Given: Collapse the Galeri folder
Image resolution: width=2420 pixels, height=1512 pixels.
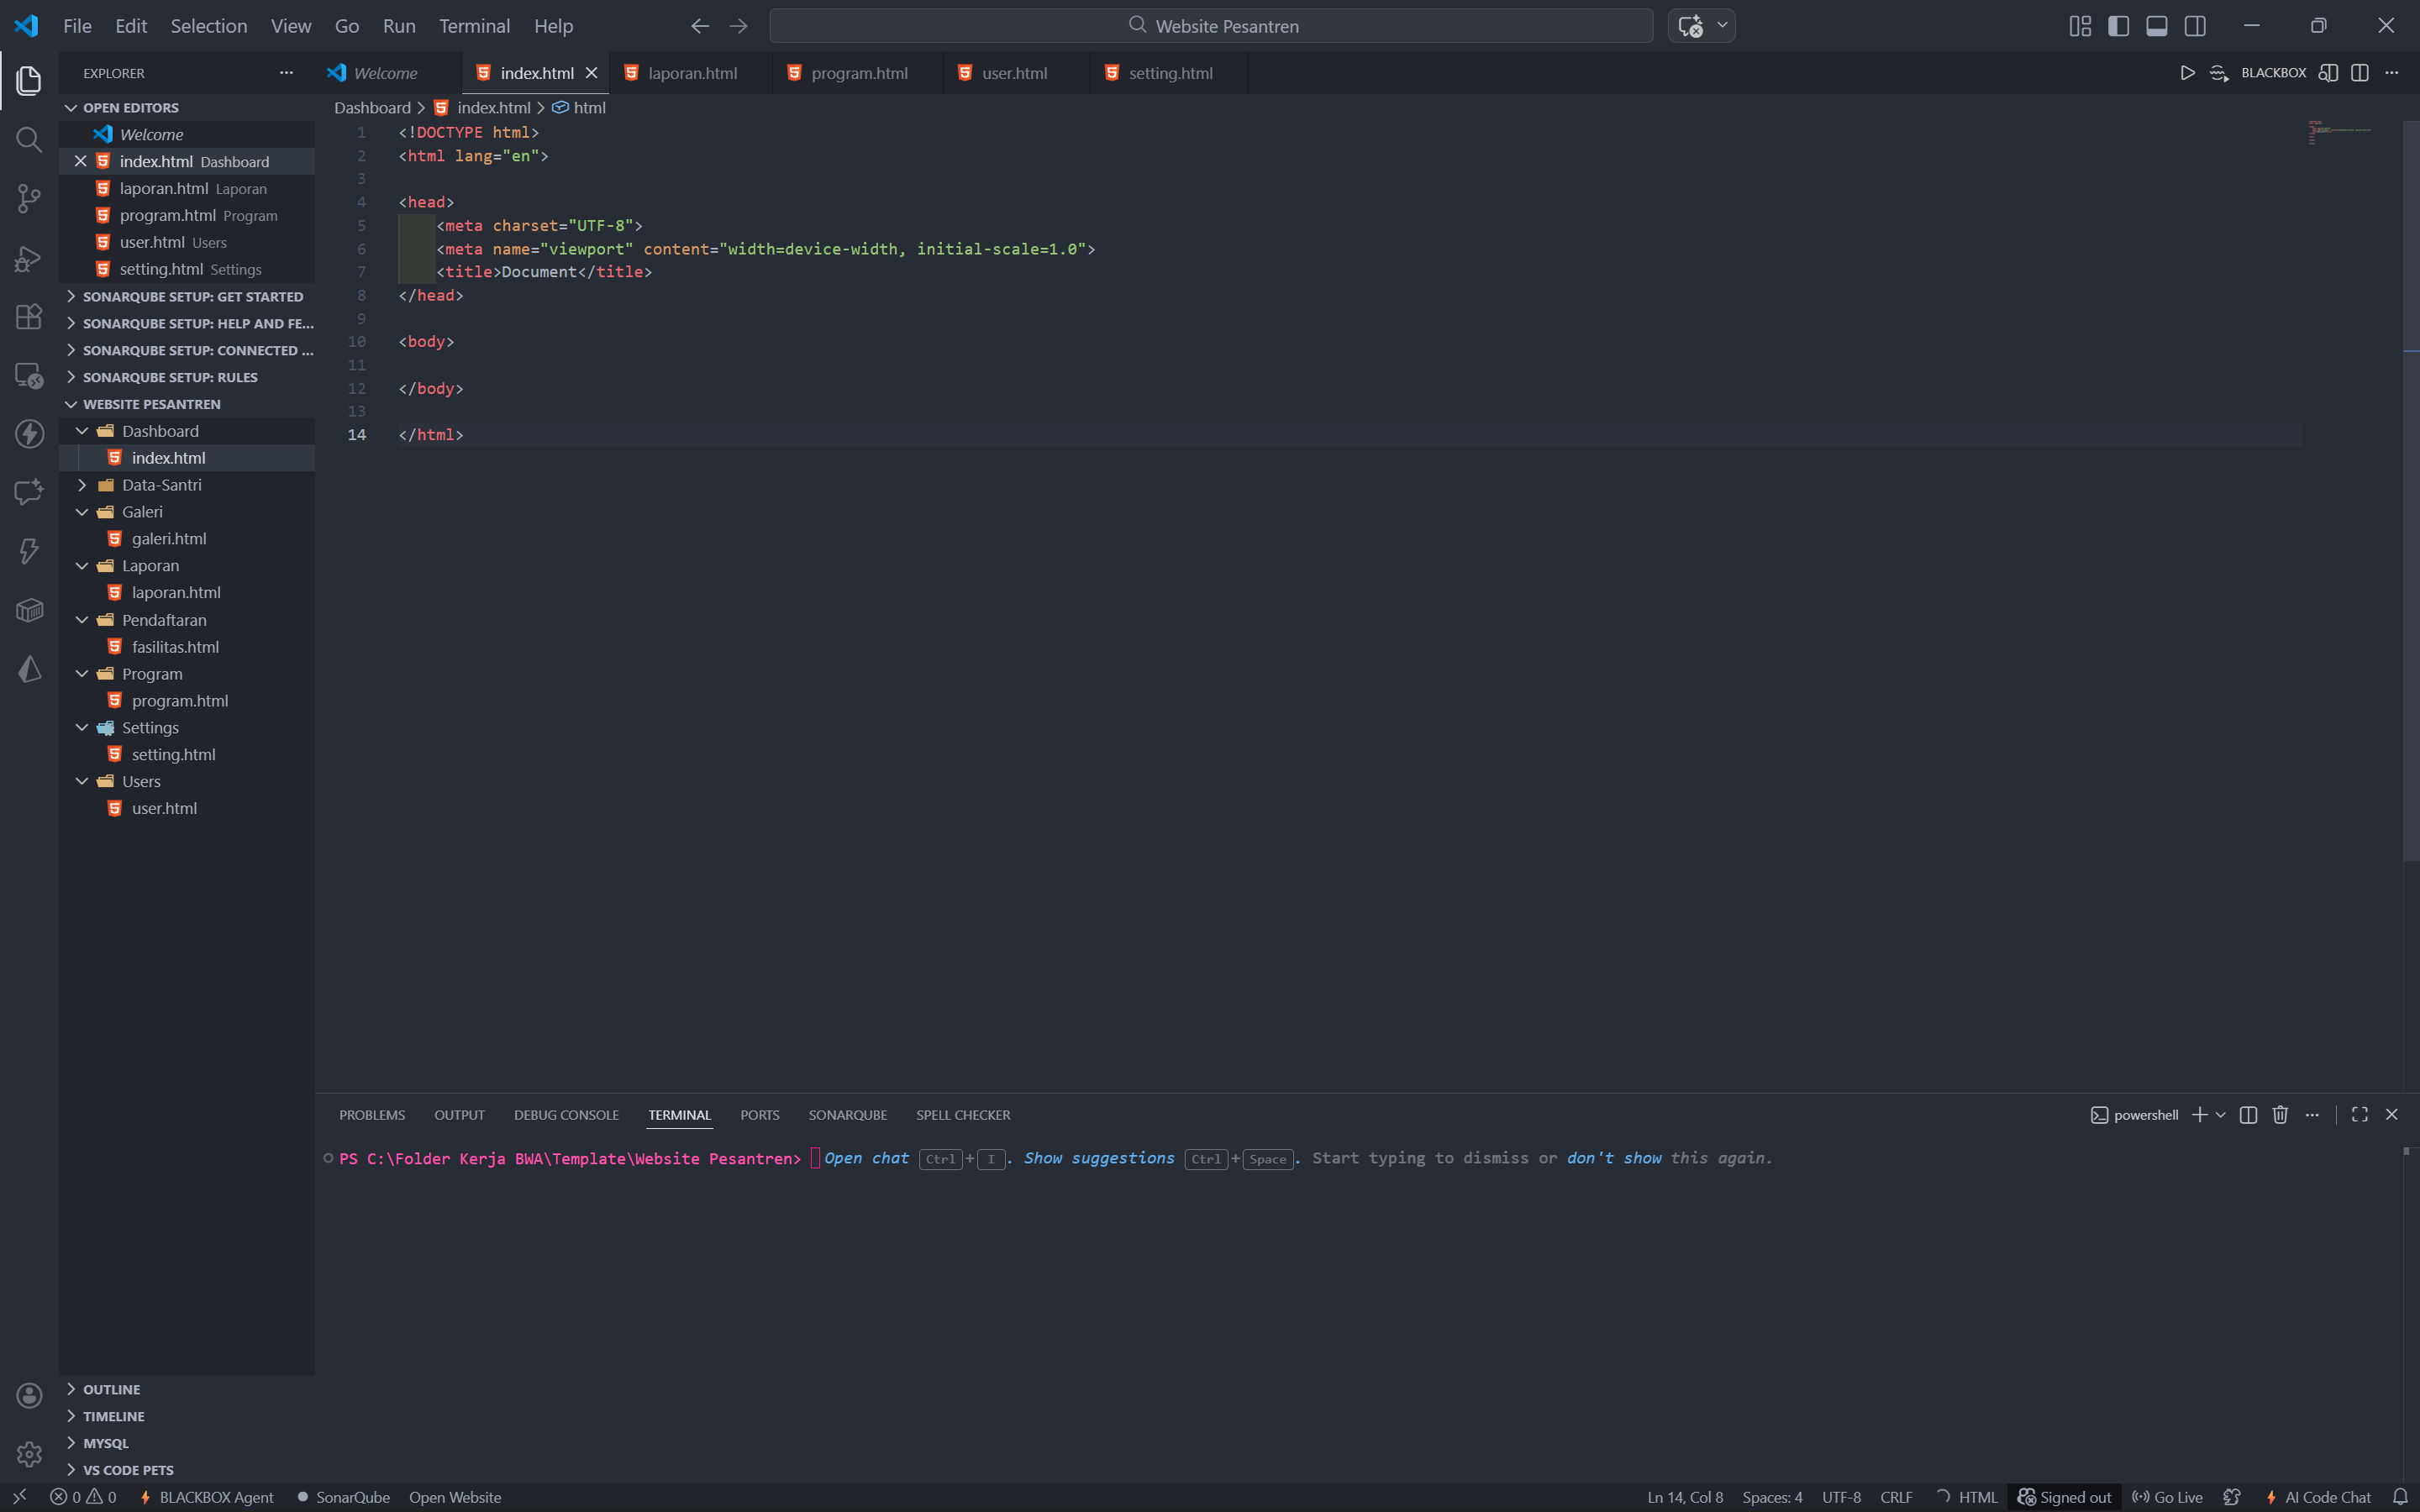Looking at the screenshot, I should (82, 512).
